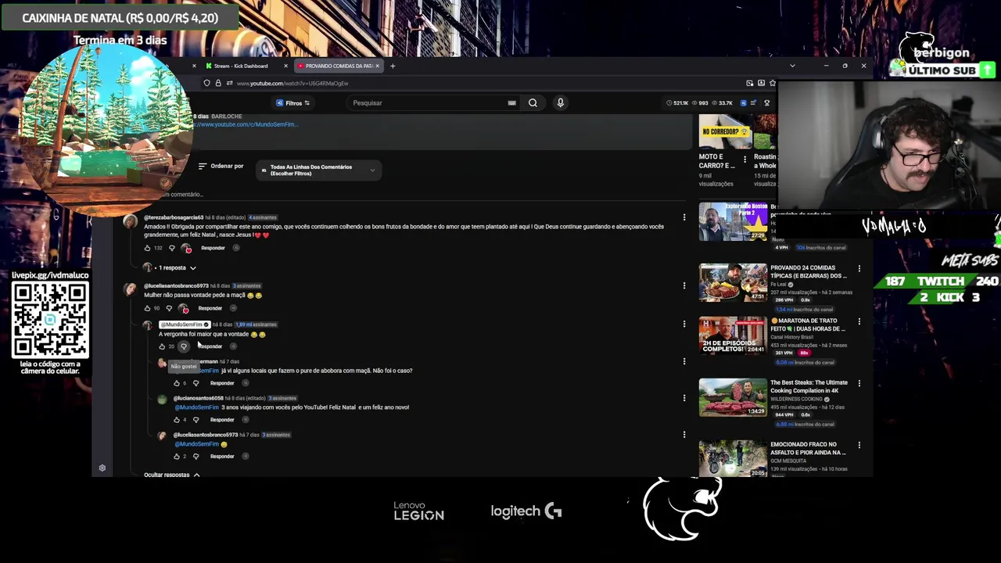Open options menu for @terezabarbosagarcia63 comment
This screenshot has height=563, width=1001.
[x=684, y=217]
